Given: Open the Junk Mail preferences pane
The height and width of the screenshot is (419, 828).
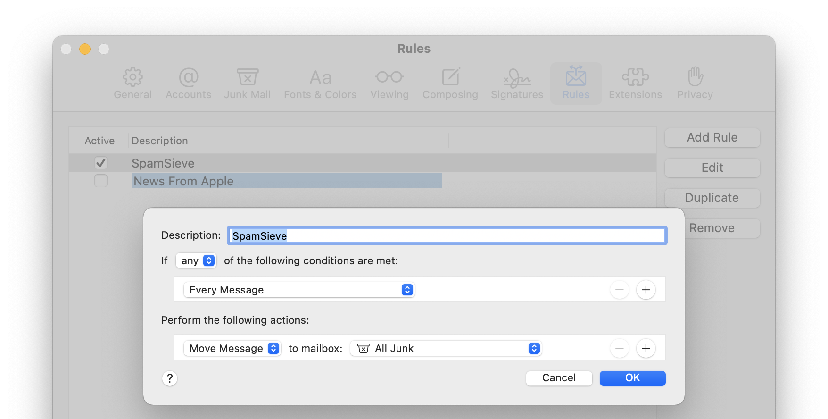Looking at the screenshot, I should click(x=247, y=84).
